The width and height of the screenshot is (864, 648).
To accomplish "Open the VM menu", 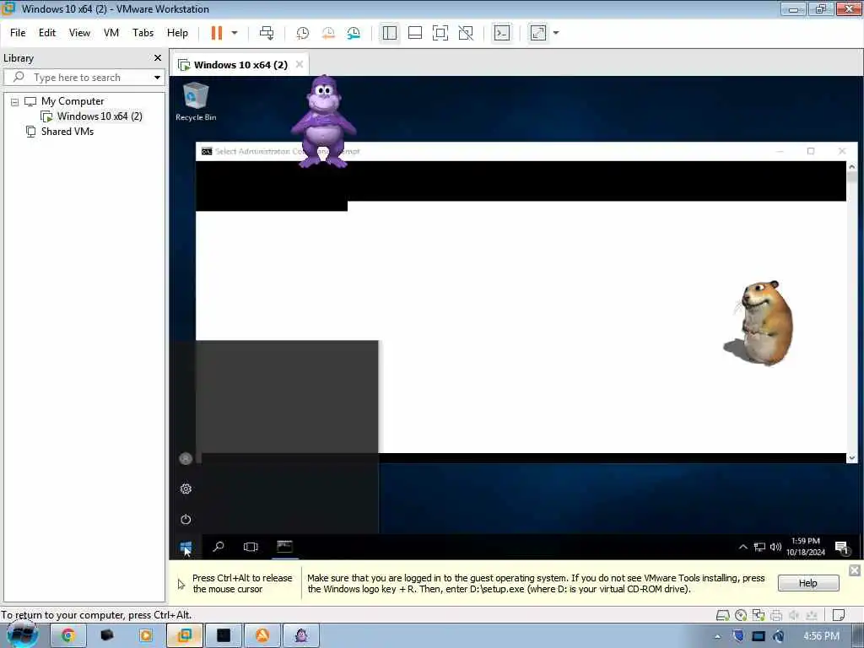I will click(x=111, y=33).
